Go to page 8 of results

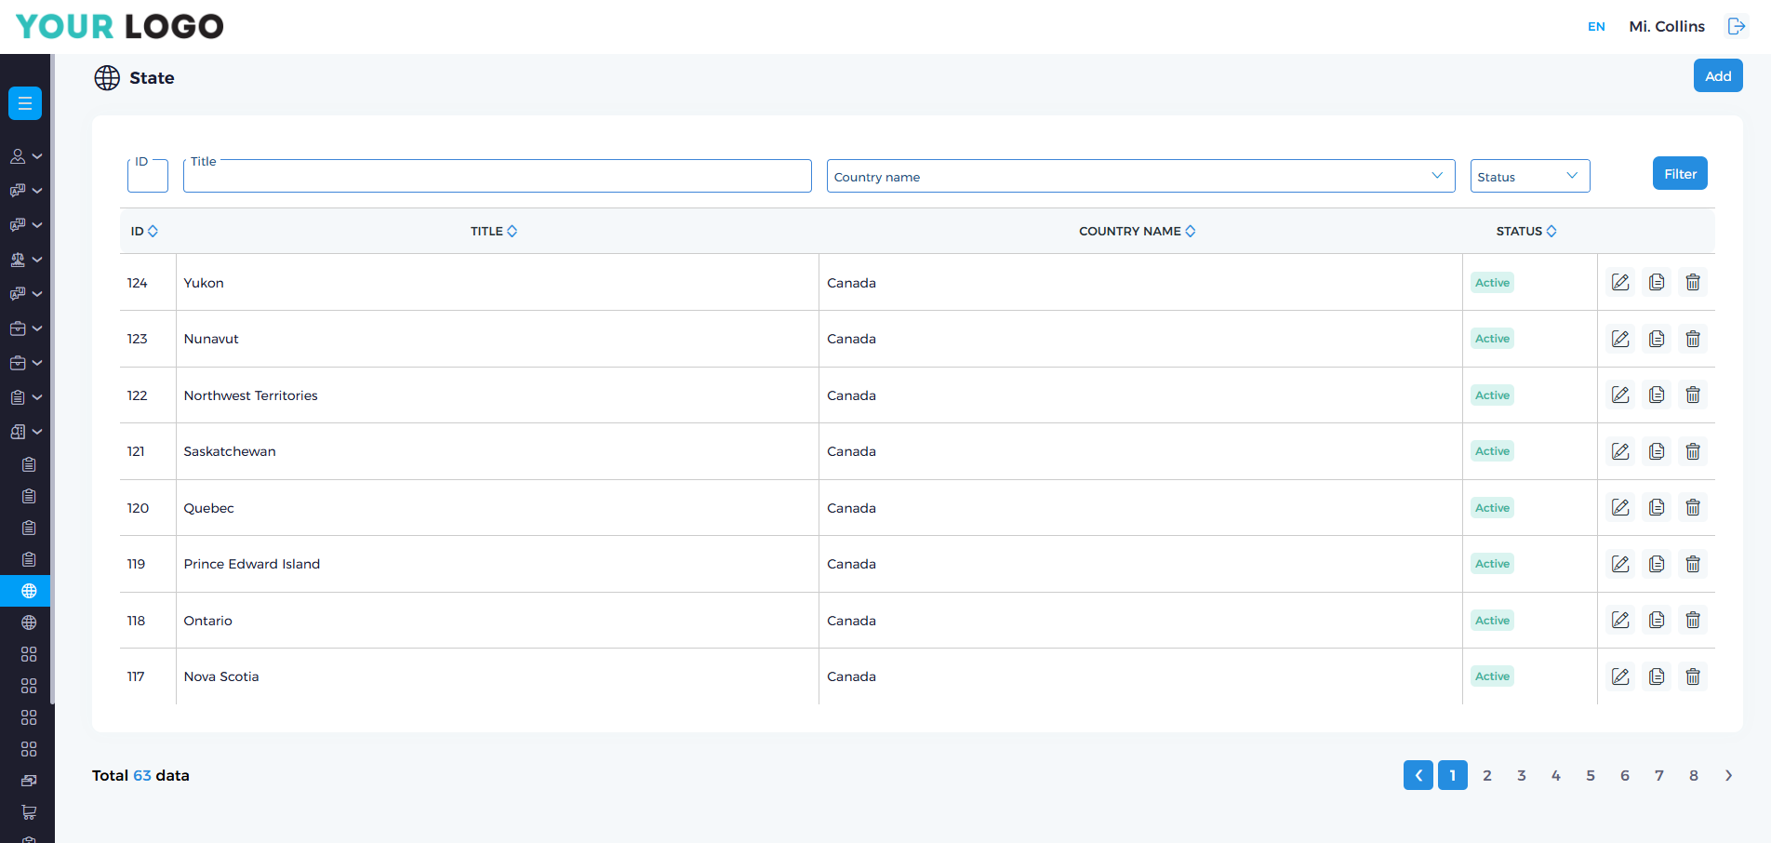click(x=1694, y=775)
